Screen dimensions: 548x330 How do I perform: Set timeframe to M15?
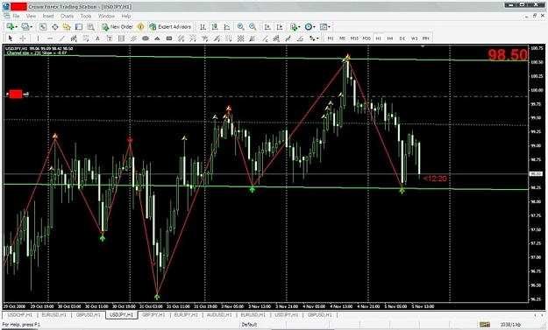coord(354,39)
